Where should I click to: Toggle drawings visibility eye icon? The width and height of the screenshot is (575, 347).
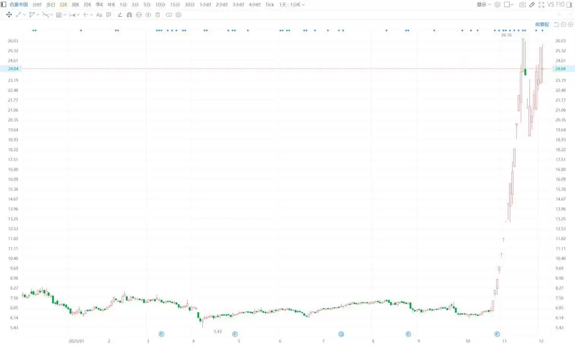[x=148, y=15]
